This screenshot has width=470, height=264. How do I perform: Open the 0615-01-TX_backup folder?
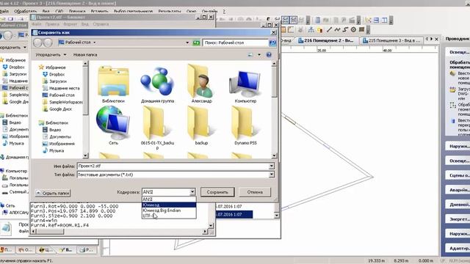[x=157, y=128]
